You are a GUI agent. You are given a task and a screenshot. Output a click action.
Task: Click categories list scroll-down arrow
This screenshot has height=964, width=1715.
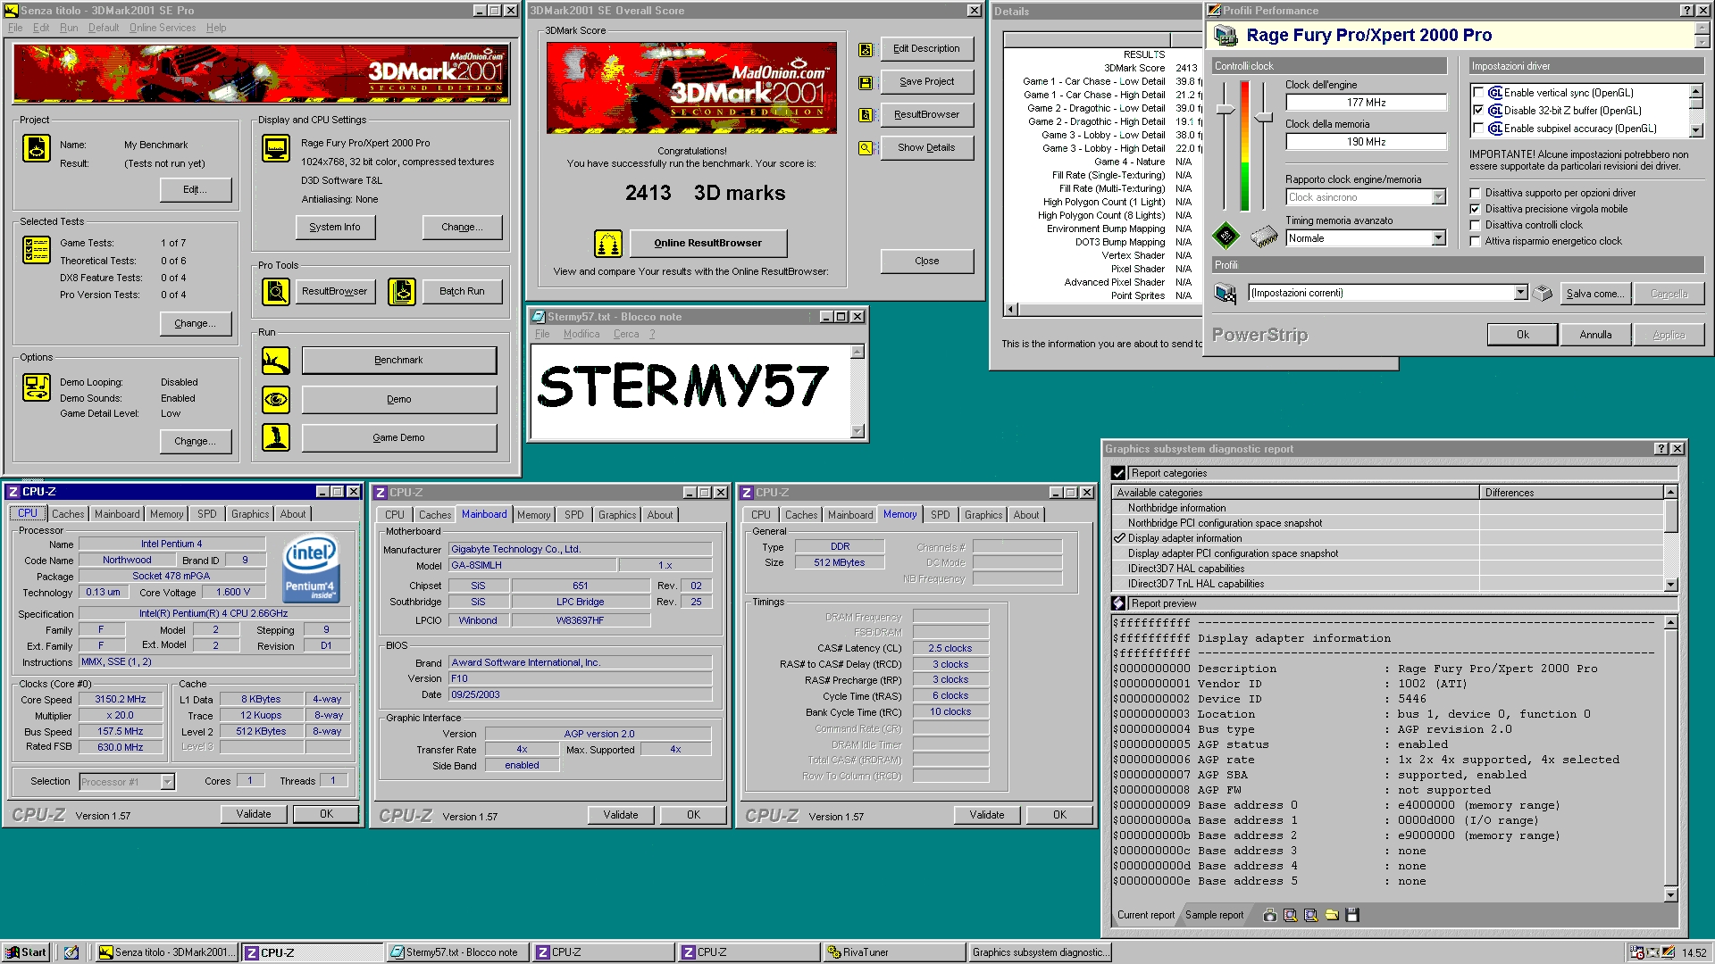1671,585
